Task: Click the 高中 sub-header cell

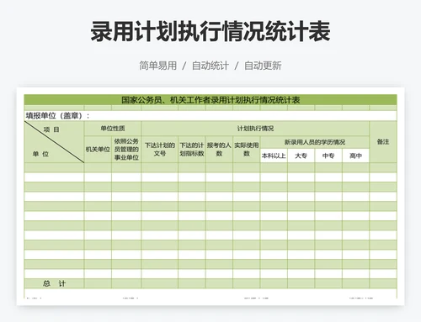Action: tap(355, 156)
